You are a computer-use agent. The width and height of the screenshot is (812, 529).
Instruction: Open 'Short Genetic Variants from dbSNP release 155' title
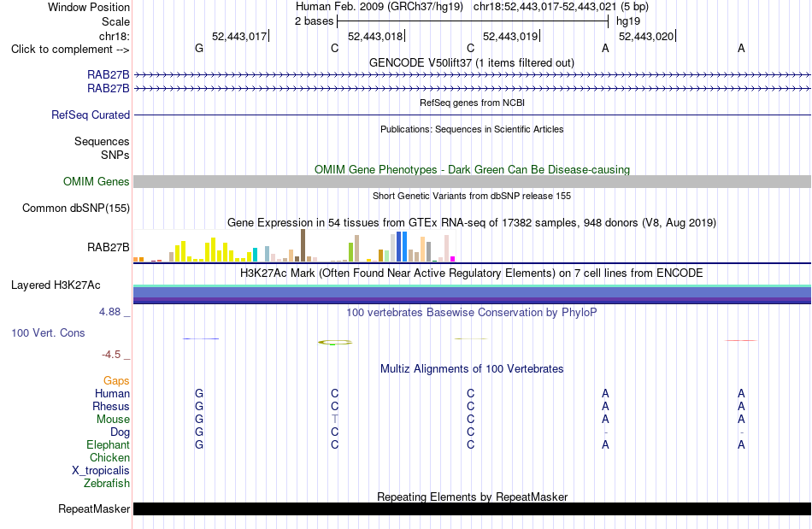pyautogui.click(x=472, y=196)
